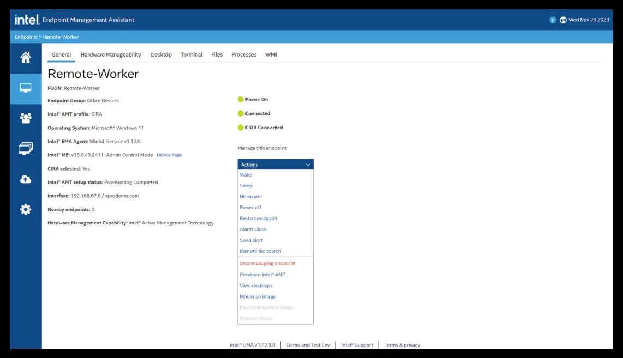This screenshot has width=623, height=358.
Task: Open the Intel EMA v1.12.1.0 footer link
Action: [x=252, y=345]
